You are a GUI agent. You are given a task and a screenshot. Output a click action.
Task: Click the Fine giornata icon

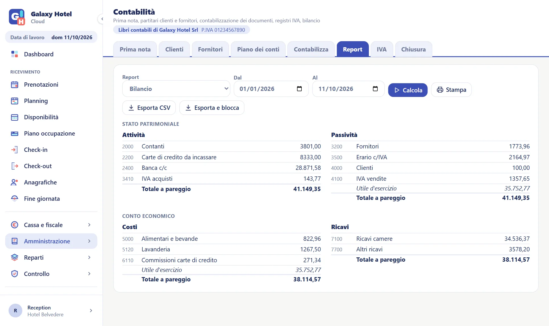[15, 198]
